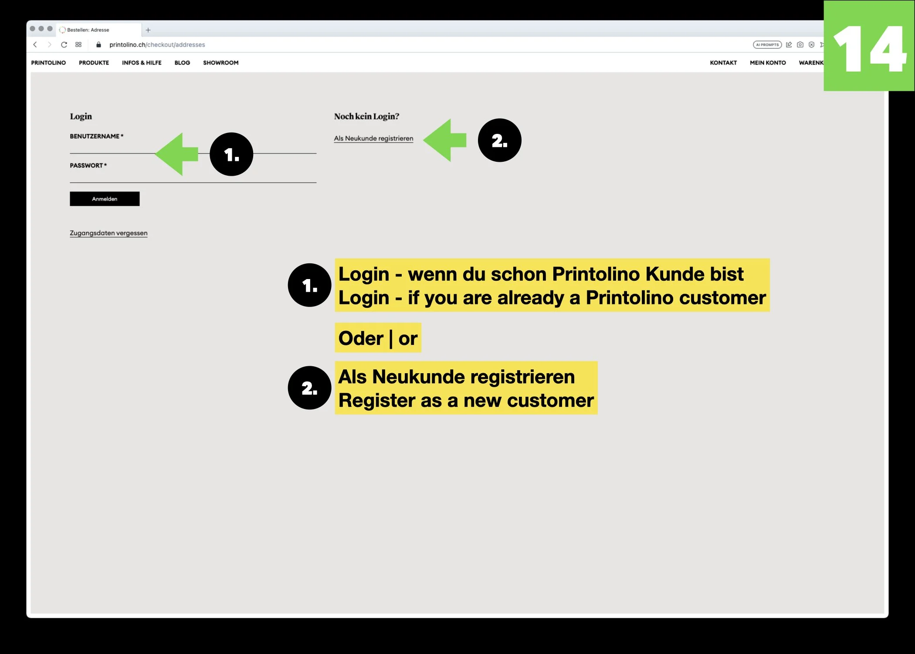The height and width of the screenshot is (654, 915).
Task: Click the ad blocker shield icon
Action: pos(811,44)
